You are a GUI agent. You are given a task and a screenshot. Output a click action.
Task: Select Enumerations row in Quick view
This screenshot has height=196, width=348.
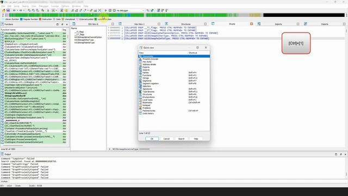click(174, 97)
